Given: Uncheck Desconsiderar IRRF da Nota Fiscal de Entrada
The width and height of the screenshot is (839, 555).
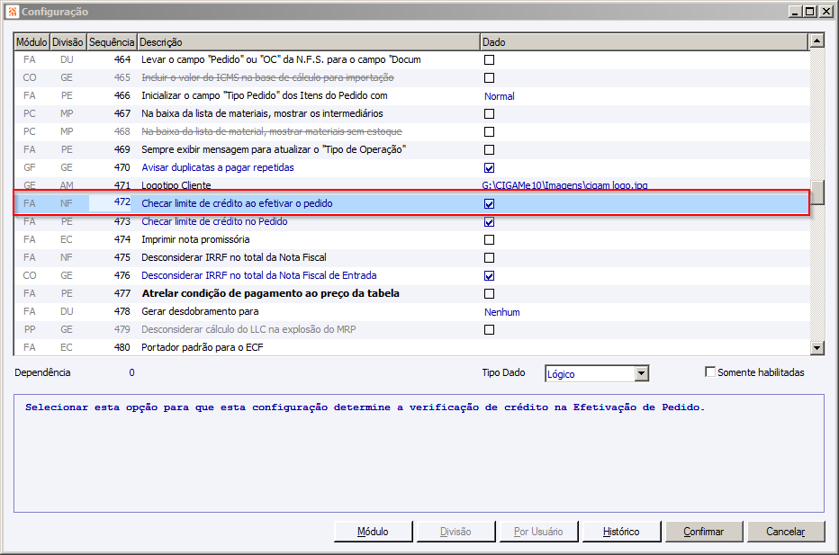Looking at the screenshot, I should (x=489, y=276).
